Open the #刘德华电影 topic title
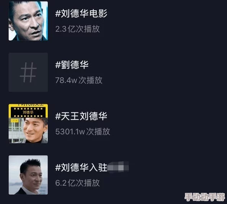Viewport: 227px width, 204px height. pyautogui.click(x=81, y=13)
